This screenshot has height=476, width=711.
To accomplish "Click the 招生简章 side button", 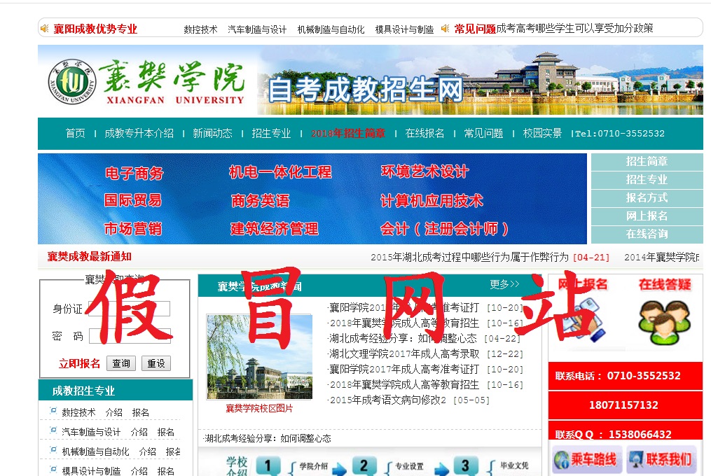I will (x=647, y=162).
